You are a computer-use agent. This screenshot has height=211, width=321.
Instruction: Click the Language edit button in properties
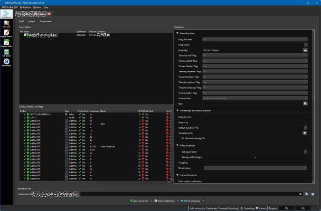305,50
